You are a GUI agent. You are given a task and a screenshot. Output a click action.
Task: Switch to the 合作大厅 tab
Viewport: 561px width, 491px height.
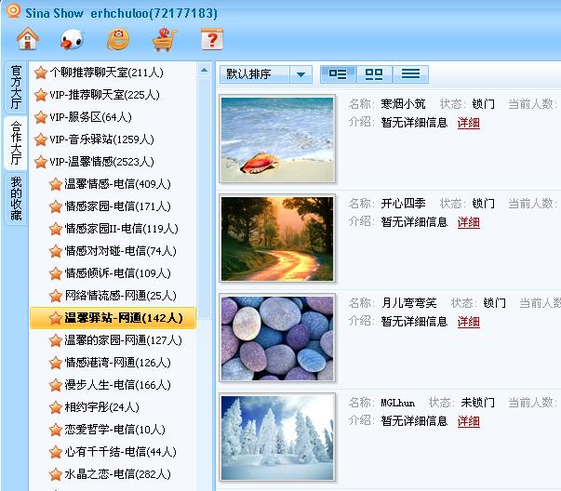[16, 142]
